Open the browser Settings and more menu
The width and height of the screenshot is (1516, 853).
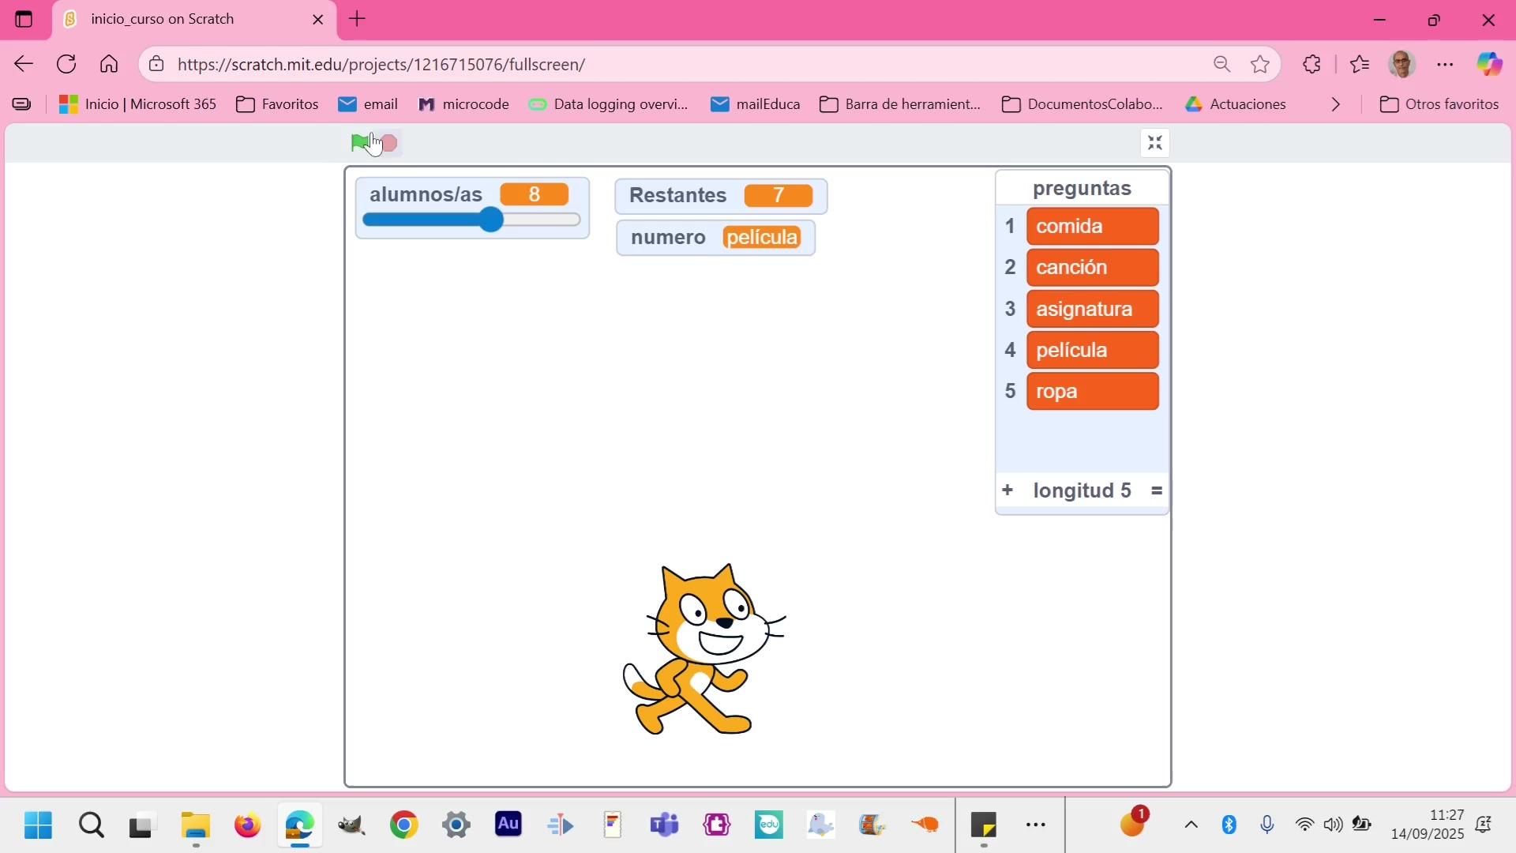pos(1445,64)
